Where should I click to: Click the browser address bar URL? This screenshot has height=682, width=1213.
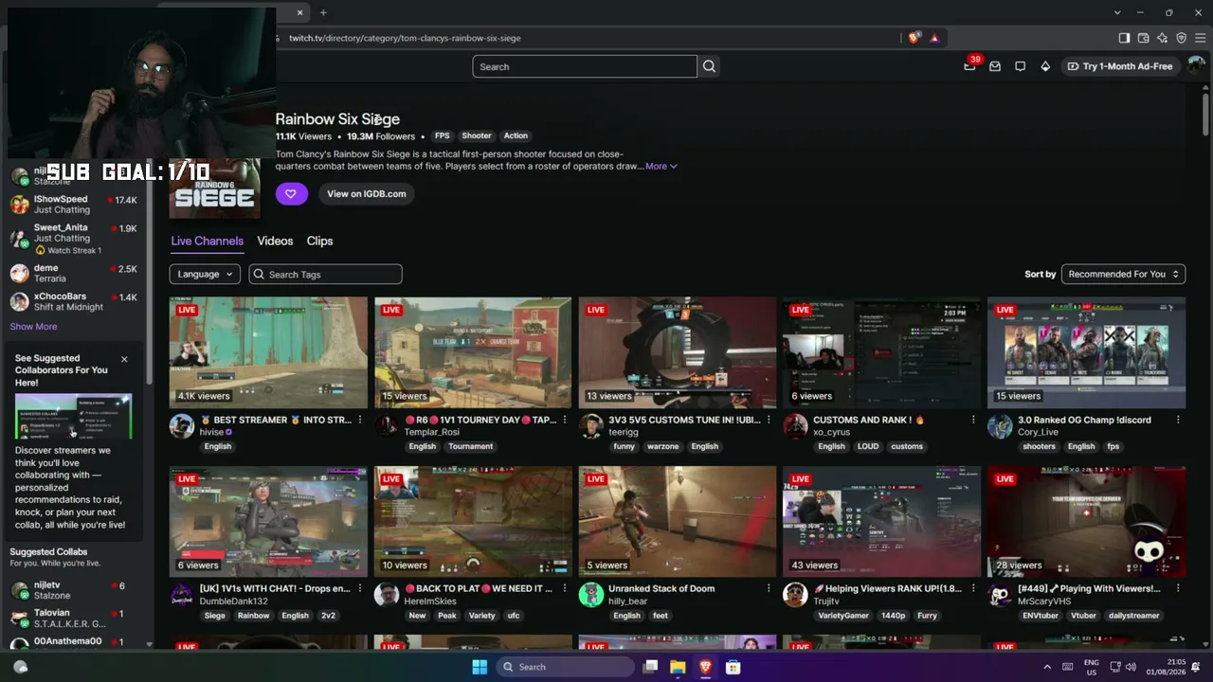click(405, 38)
